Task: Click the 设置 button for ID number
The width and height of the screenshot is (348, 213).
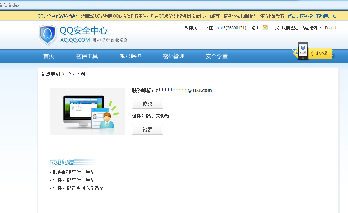Action: tap(148, 129)
